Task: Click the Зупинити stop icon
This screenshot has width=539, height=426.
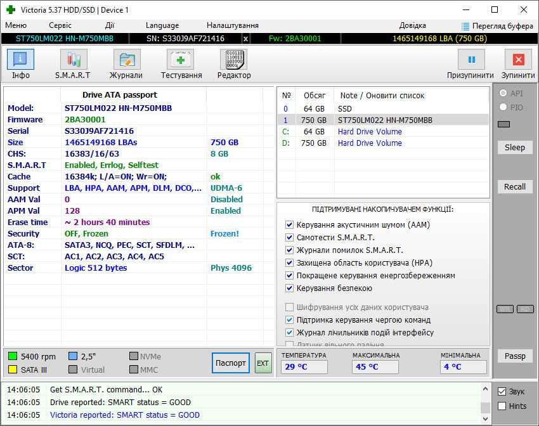Action: [x=518, y=60]
